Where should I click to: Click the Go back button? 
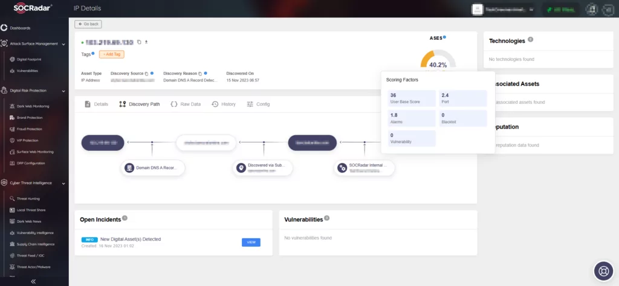[x=88, y=24]
